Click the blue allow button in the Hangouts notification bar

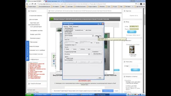(x=108, y=91)
